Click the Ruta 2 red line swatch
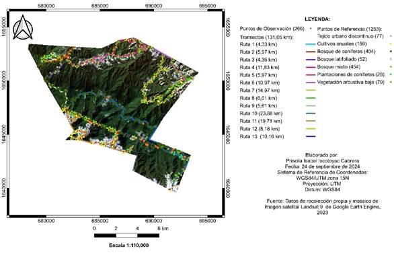This screenshot has height=255, width=394. (x=311, y=52)
